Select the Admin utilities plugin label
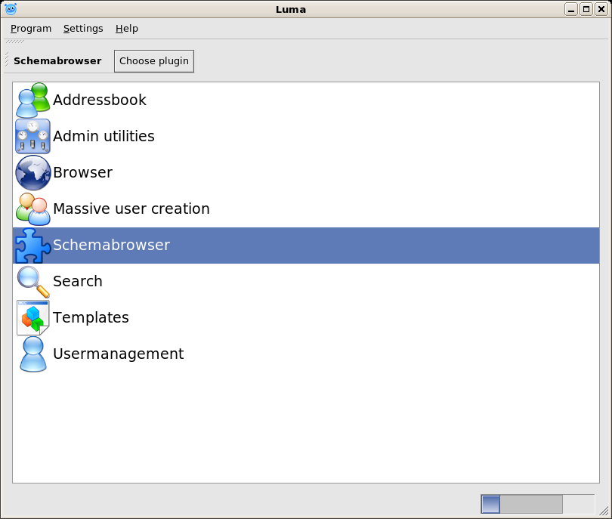Image resolution: width=612 pixels, height=519 pixels. [x=104, y=137]
